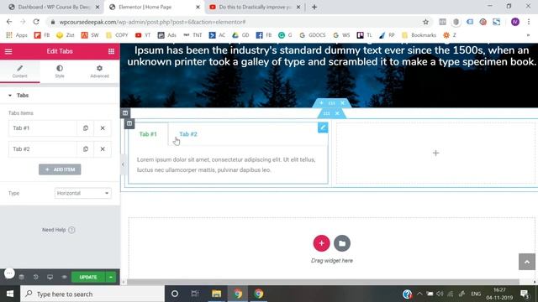Click the red add new section button
The height and width of the screenshot is (302, 538).
coord(321,243)
